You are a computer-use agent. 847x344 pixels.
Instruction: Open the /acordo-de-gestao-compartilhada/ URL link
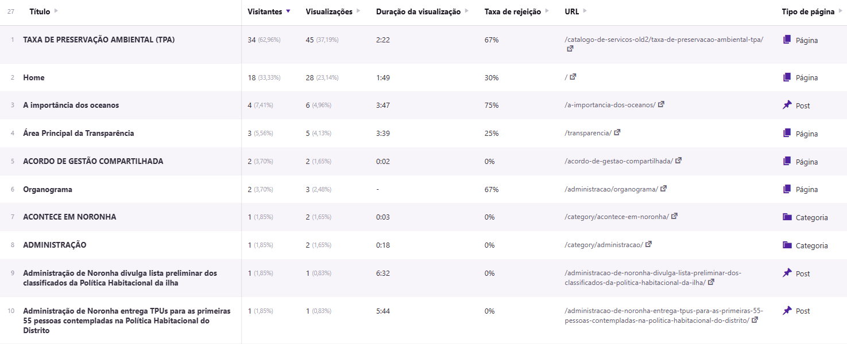pyautogui.click(x=617, y=161)
